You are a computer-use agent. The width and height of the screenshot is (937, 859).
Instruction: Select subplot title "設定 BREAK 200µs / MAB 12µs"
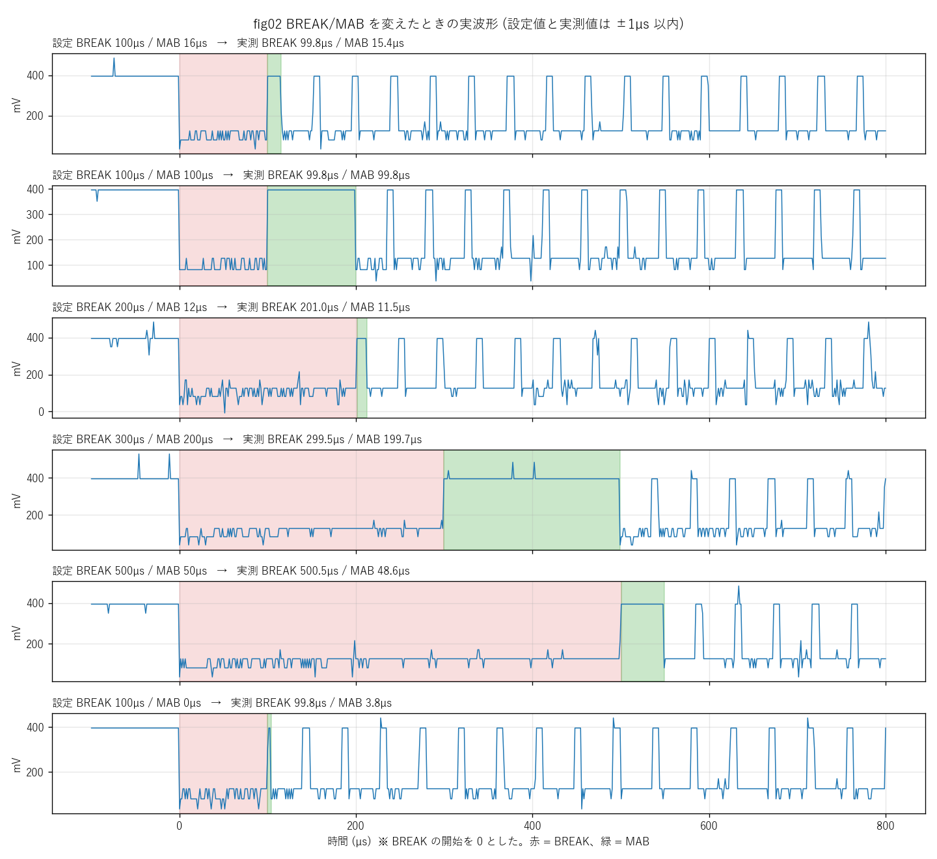point(130,307)
